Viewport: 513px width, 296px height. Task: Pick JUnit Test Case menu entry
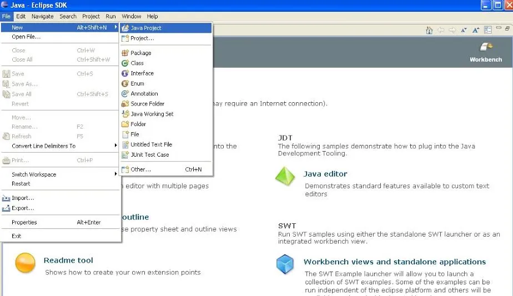pos(149,154)
